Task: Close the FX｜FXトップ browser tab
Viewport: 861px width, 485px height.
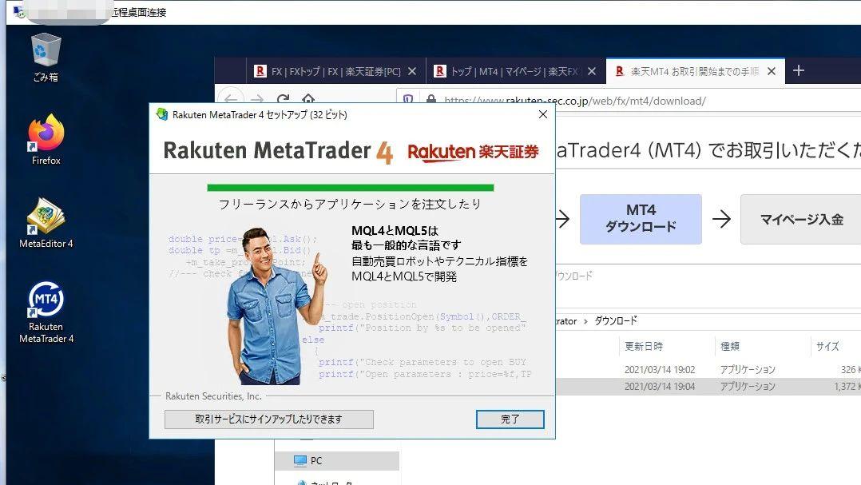Action: (412, 71)
